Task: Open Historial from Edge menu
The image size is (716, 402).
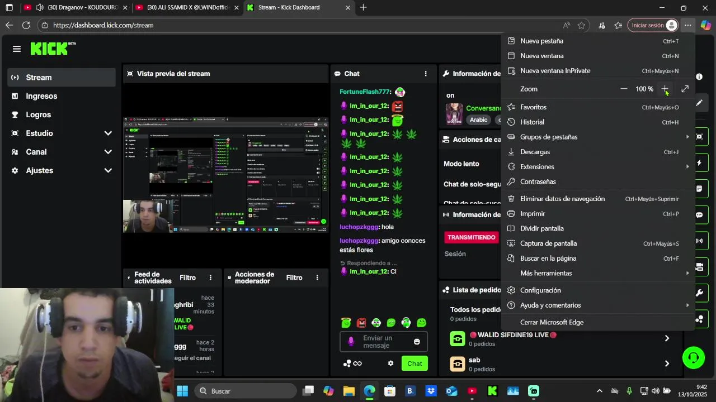Action: [x=598, y=122]
